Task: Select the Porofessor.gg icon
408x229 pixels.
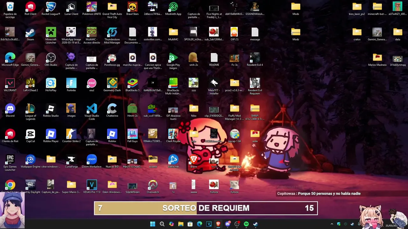Action: tap(112, 59)
